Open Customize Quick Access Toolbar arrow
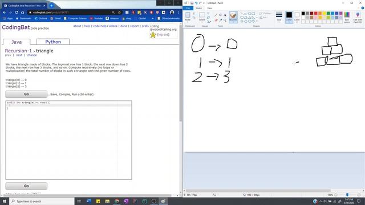This screenshot has width=365, height=205. pos(204,3)
